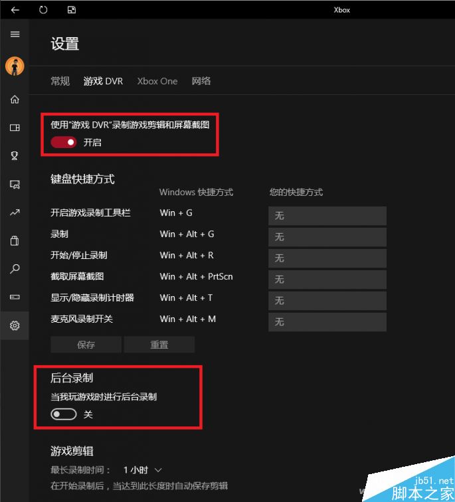
Task: Click the Windows 快捷方式 column header
Action: point(196,192)
